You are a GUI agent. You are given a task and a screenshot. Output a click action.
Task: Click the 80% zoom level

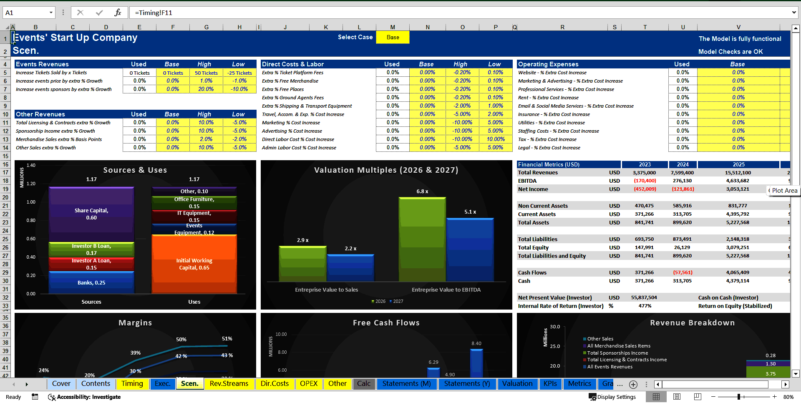coord(788,397)
